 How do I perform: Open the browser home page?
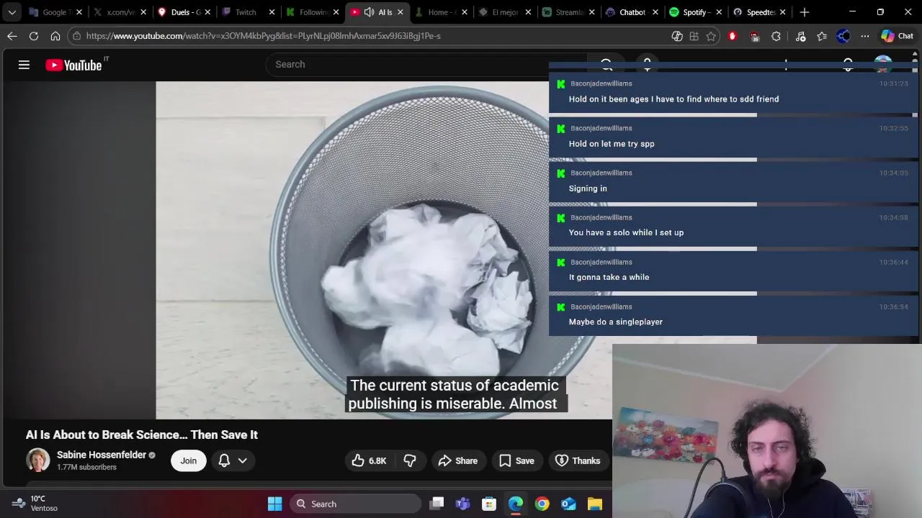tap(55, 36)
